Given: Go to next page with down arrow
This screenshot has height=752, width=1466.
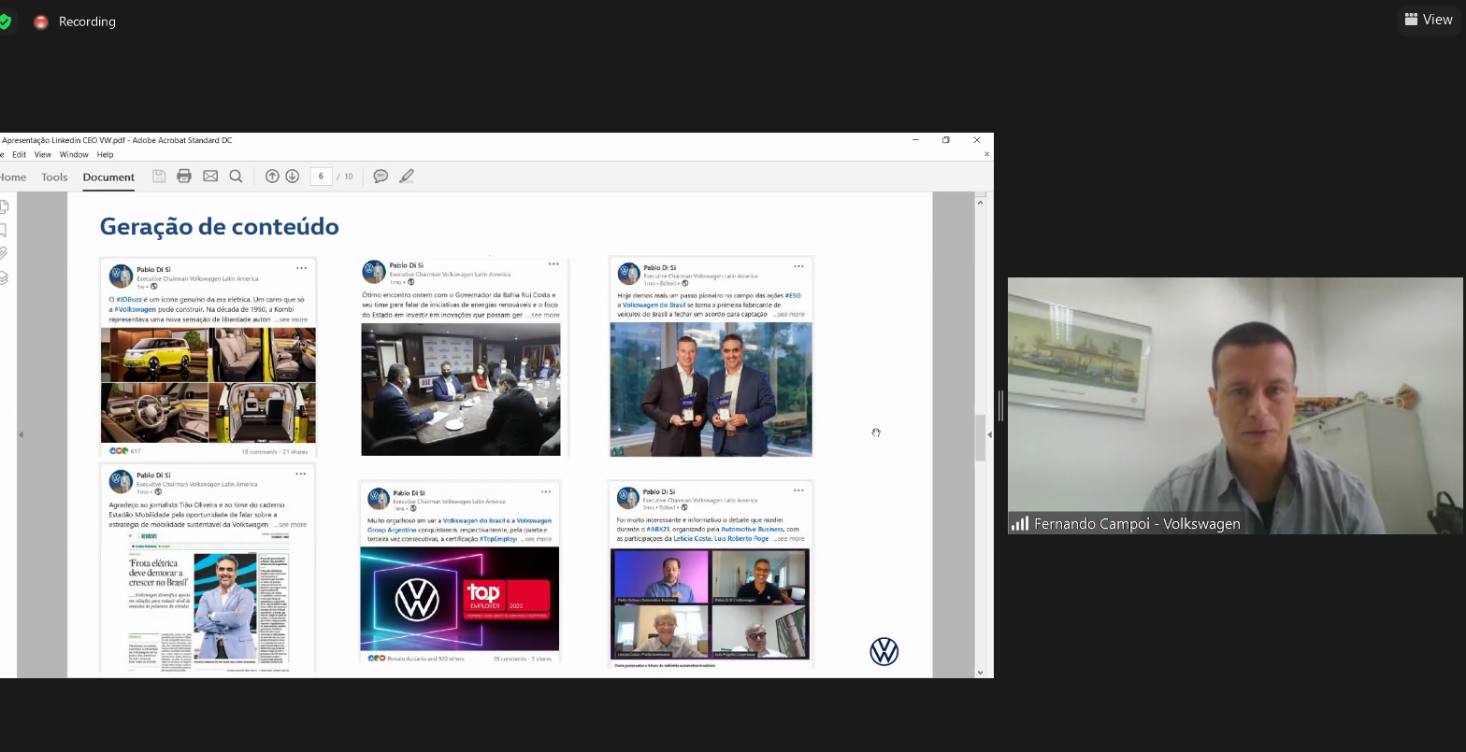Looking at the screenshot, I should 293,177.
